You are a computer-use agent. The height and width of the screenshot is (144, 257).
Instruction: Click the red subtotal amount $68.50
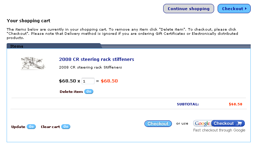235,104
